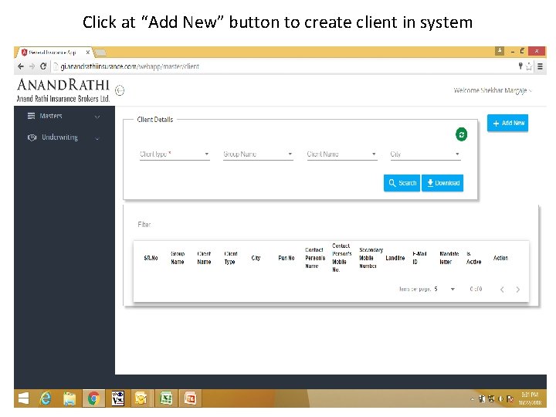Screen dimensions: 556x417
Task: Go to the next table page
Action: pyautogui.click(x=517, y=290)
